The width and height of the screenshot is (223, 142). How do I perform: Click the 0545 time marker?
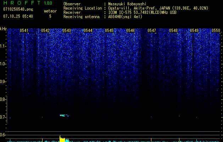pos(109,31)
